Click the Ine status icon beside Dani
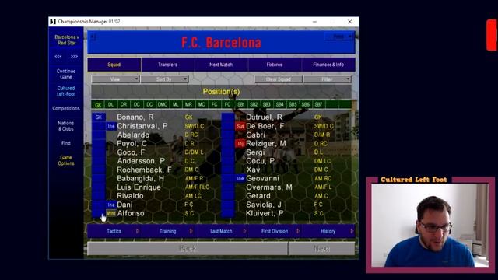498x280 pixels. click(x=110, y=205)
